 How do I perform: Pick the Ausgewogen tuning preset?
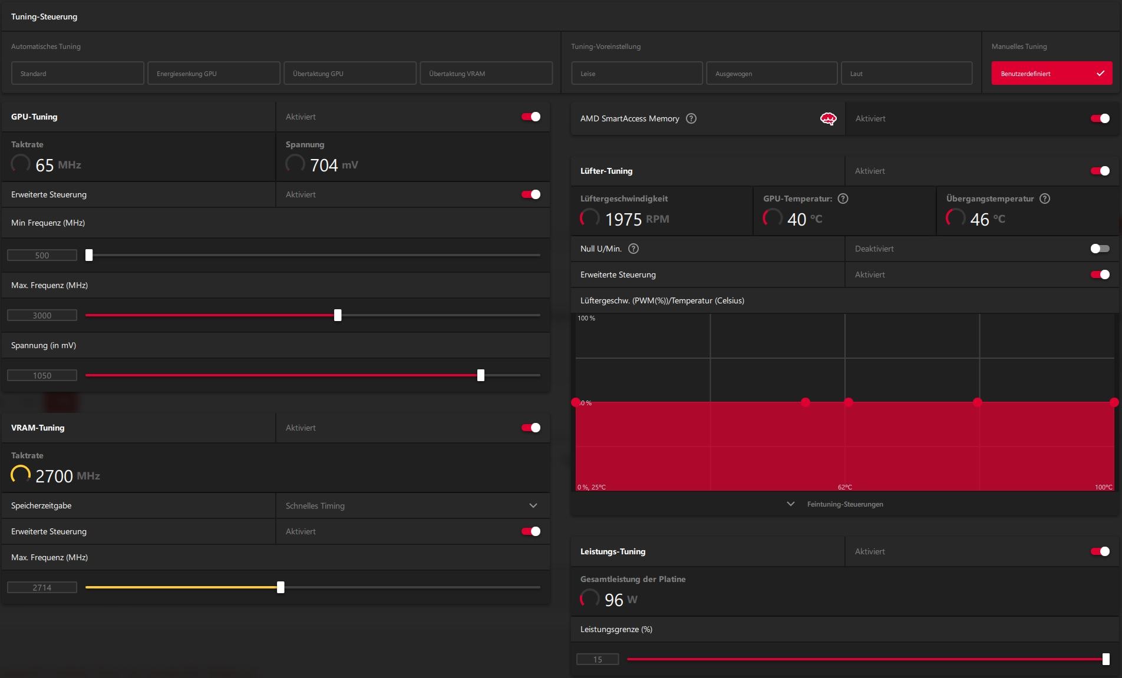click(x=772, y=74)
